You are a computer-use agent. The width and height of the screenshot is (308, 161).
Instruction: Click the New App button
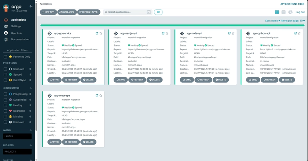click(48, 12)
